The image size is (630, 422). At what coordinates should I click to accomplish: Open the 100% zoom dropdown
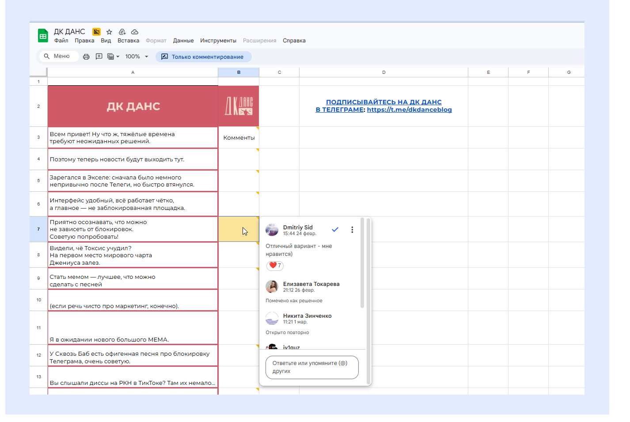coord(137,57)
